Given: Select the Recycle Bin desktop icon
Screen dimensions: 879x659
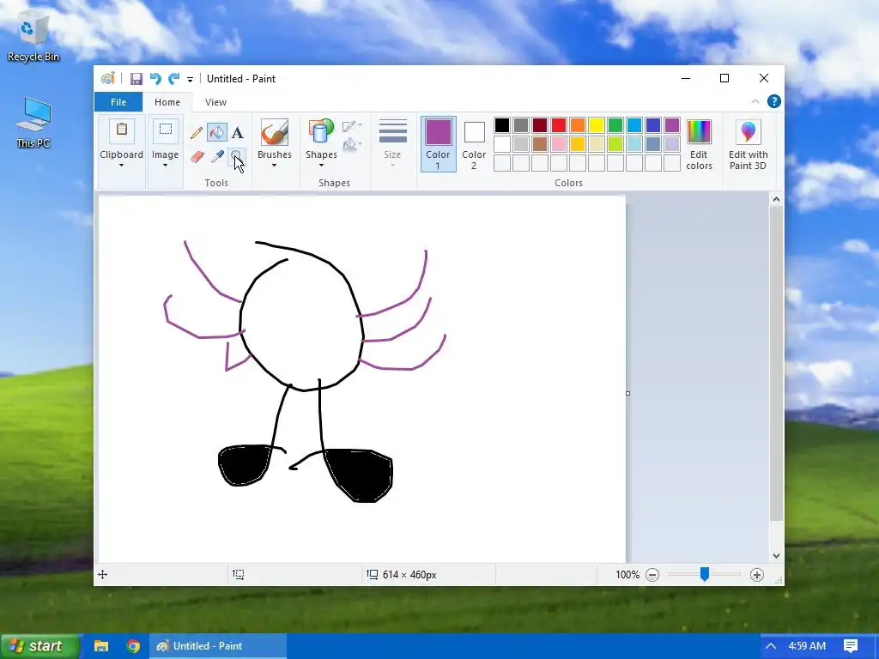Looking at the screenshot, I should point(33,38).
